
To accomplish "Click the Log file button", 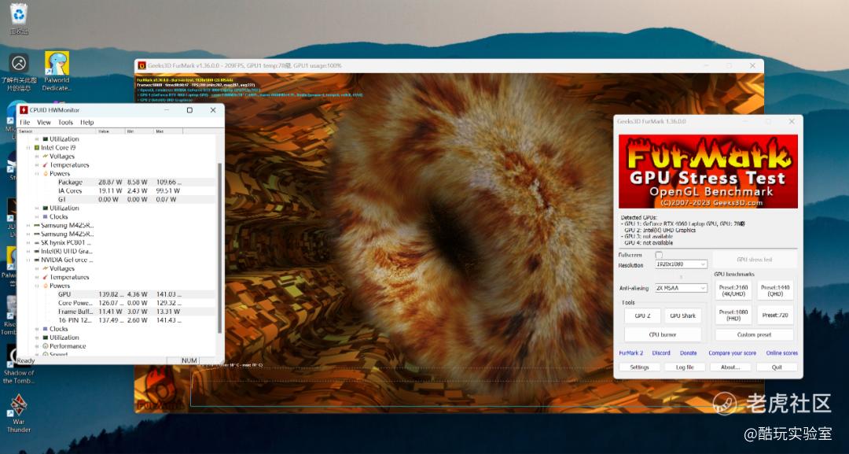I will tap(685, 367).
